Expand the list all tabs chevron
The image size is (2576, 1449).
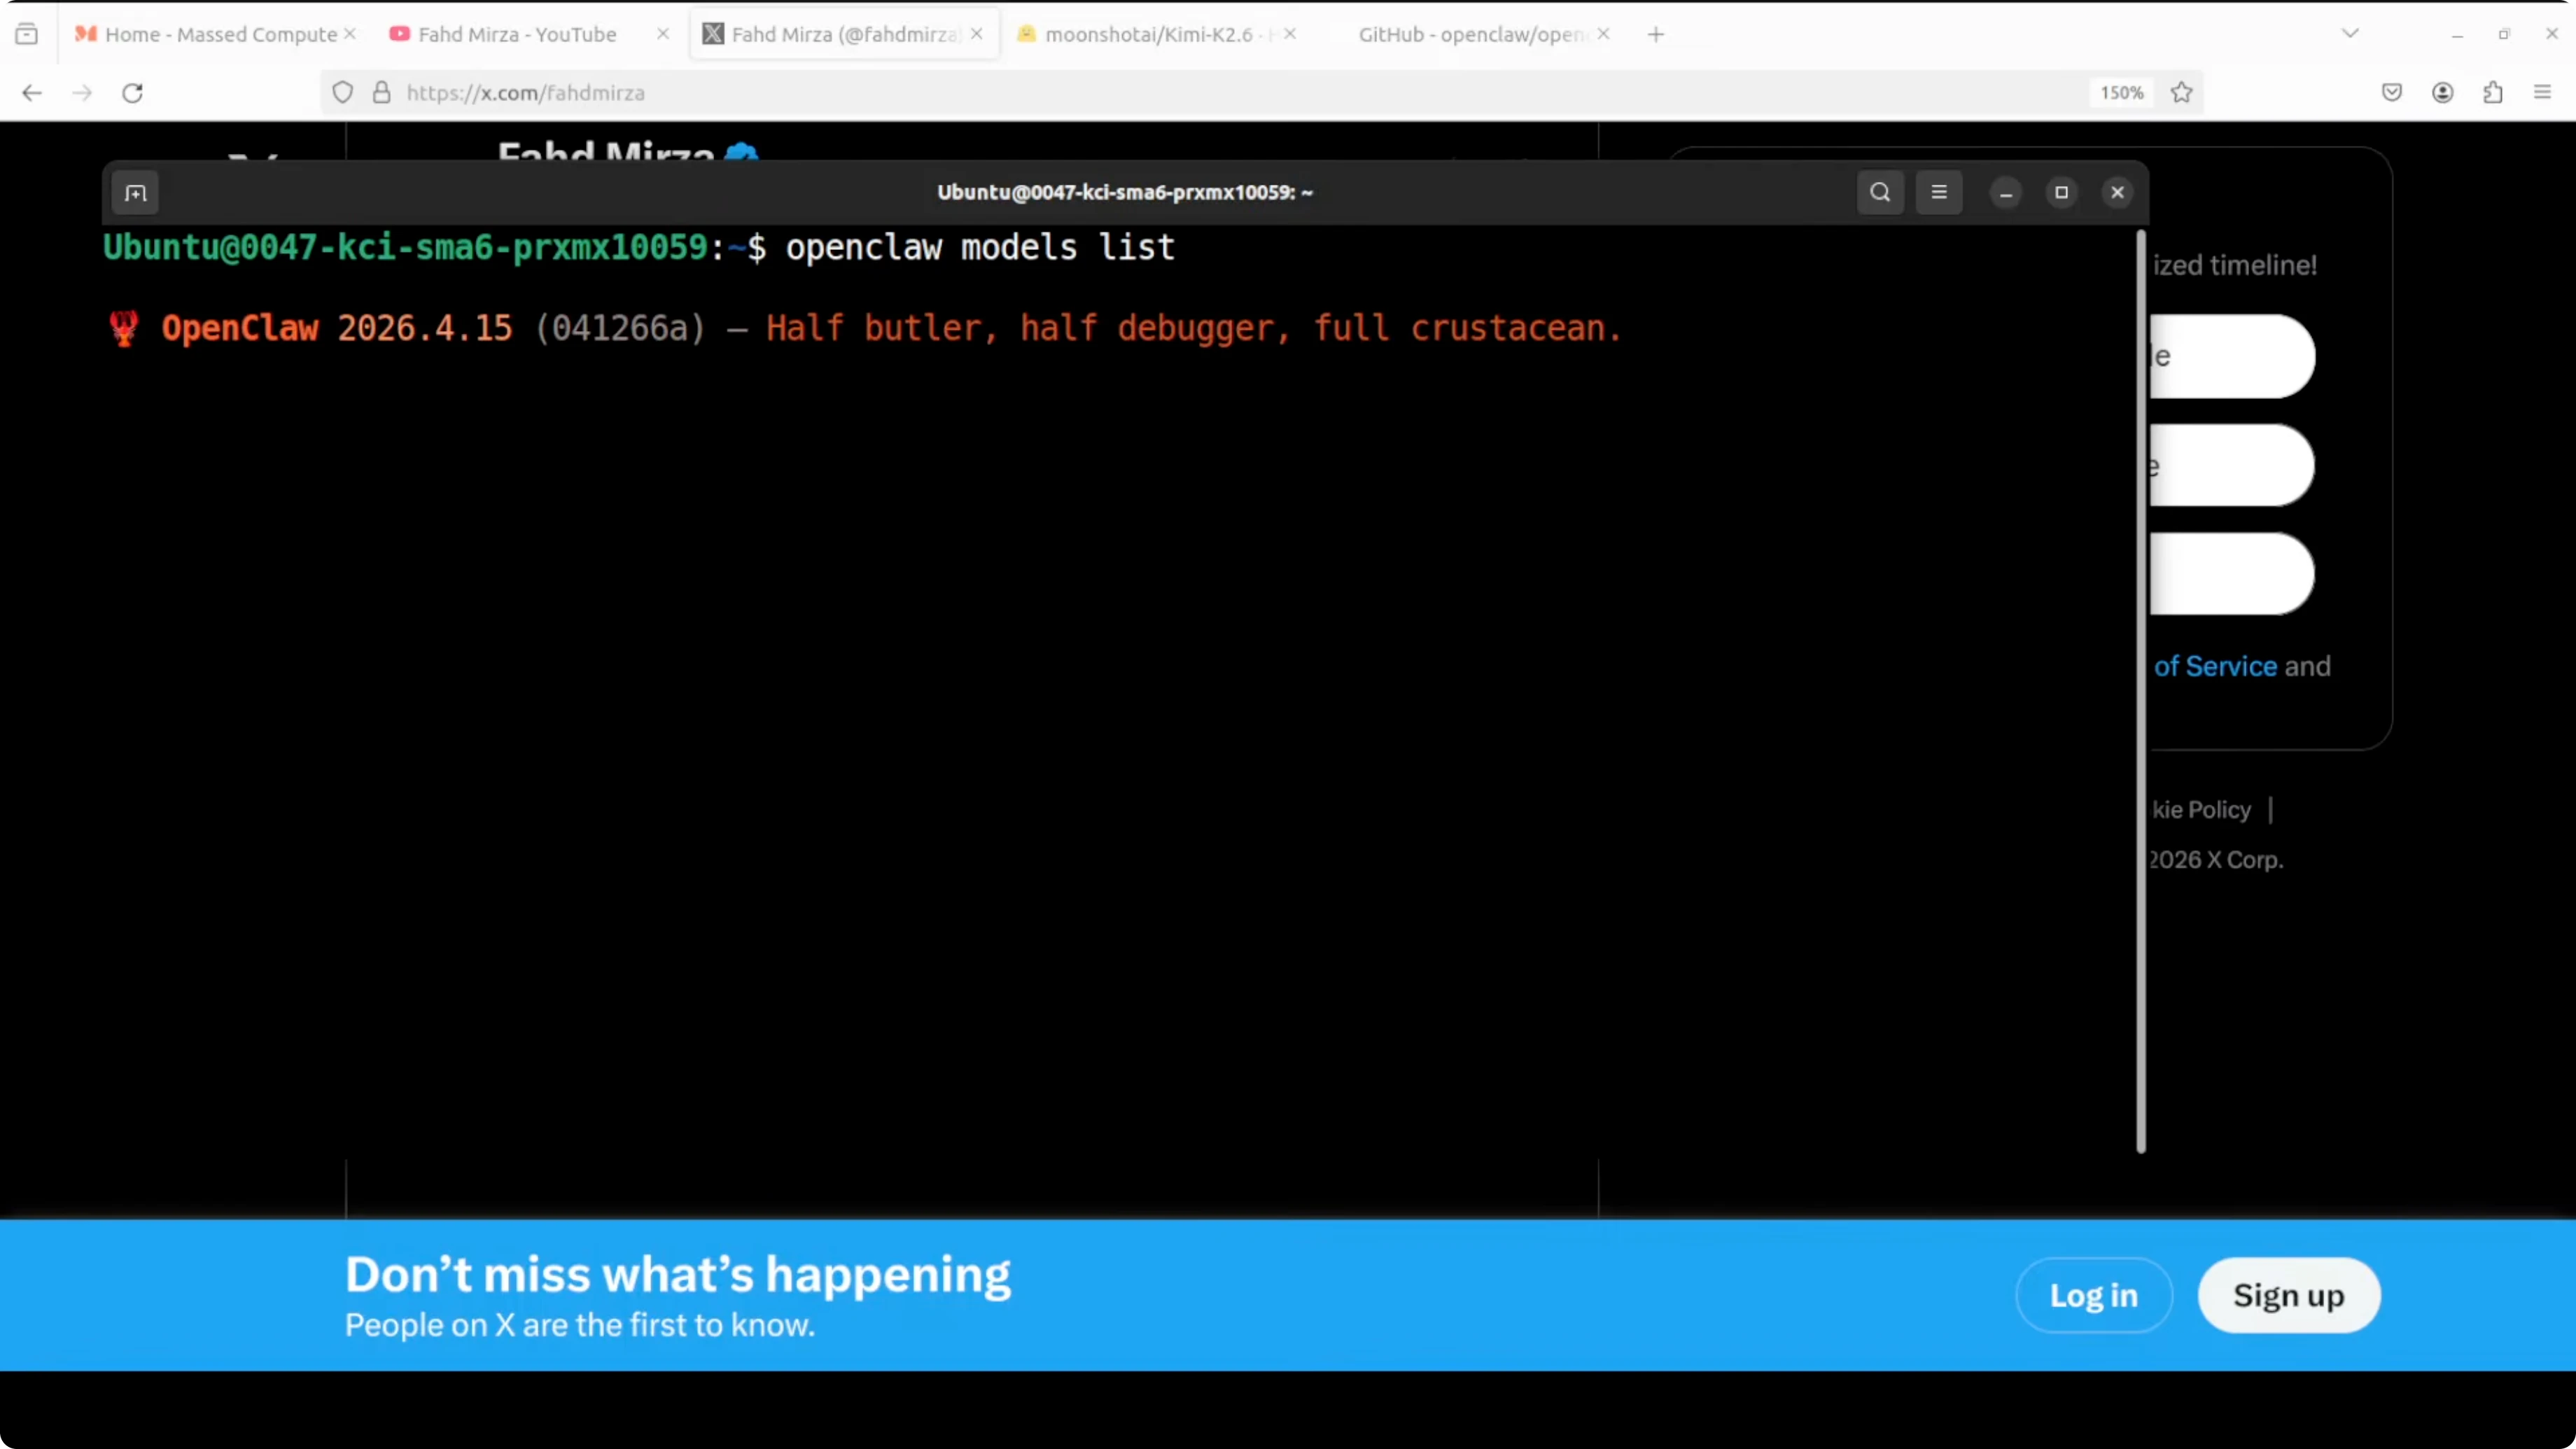[x=2350, y=34]
